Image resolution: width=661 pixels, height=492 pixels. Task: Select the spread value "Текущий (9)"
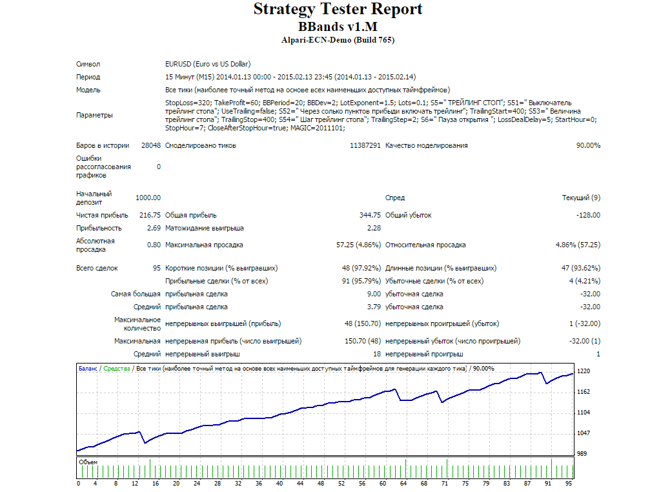(x=581, y=198)
